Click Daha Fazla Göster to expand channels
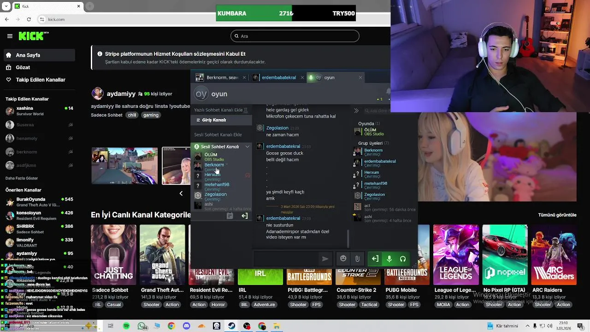Screen dimensions: 590x332 22,178
